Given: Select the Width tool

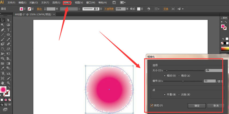Looking at the screenshot, I should point(2,54).
